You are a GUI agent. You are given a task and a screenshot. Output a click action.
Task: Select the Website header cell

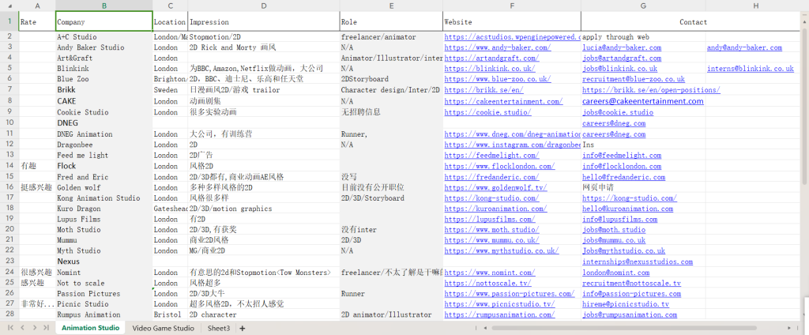pyautogui.click(x=512, y=22)
